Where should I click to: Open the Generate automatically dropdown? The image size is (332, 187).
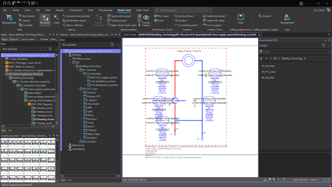[91, 16]
